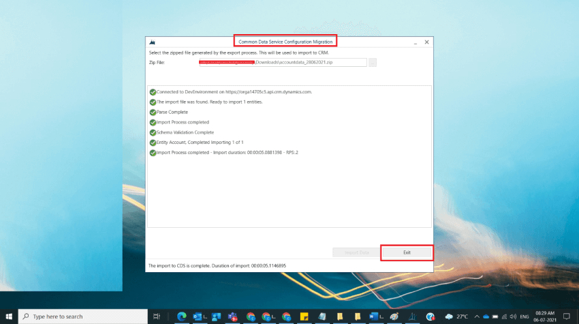
Task: Open Paint from the taskbar
Action: click(x=394, y=316)
